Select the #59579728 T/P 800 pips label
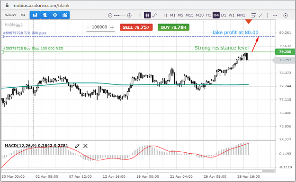Image resolution: width=296 pixels, height=182 pixels. click(x=25, y=33)
